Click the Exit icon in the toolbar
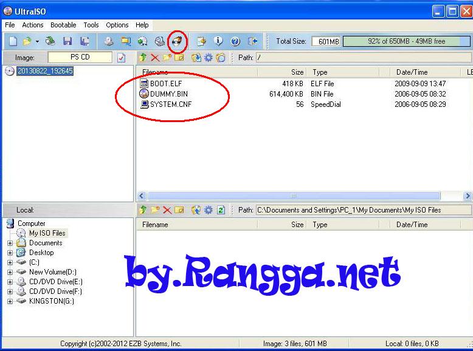473x351 pixels. [x=252, y=41]
